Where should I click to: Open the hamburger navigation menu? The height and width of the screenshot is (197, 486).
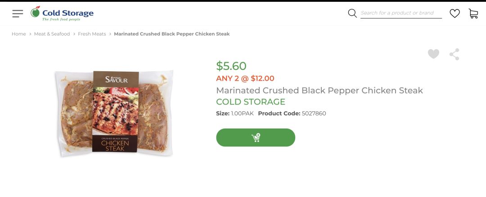(x=18, y=14)
